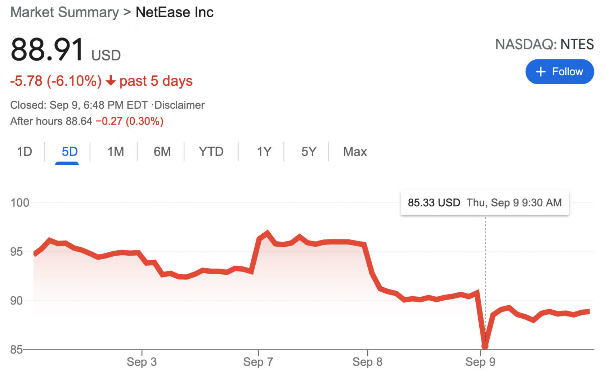
Task: Show the YTD chart range
Action: pyautogui.click(x=211, y=152)
